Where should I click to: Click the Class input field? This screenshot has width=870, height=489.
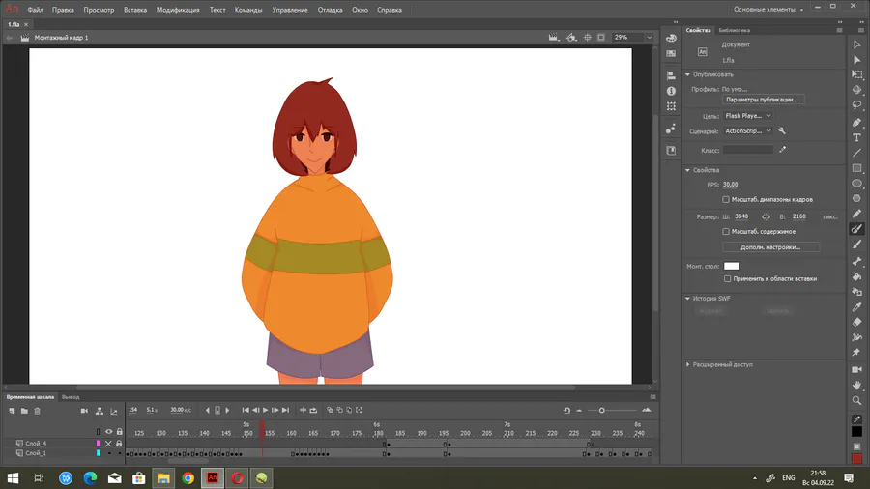(x=748, y=150)
